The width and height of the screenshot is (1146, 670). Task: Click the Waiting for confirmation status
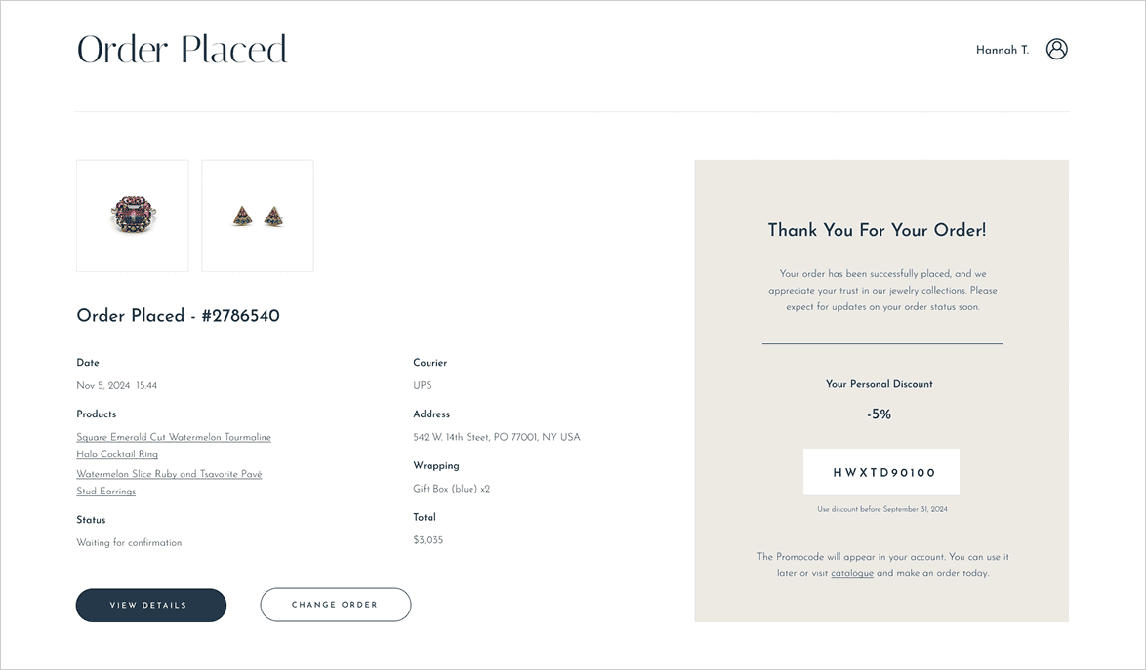pyautogui.click(x=129, y=543)
